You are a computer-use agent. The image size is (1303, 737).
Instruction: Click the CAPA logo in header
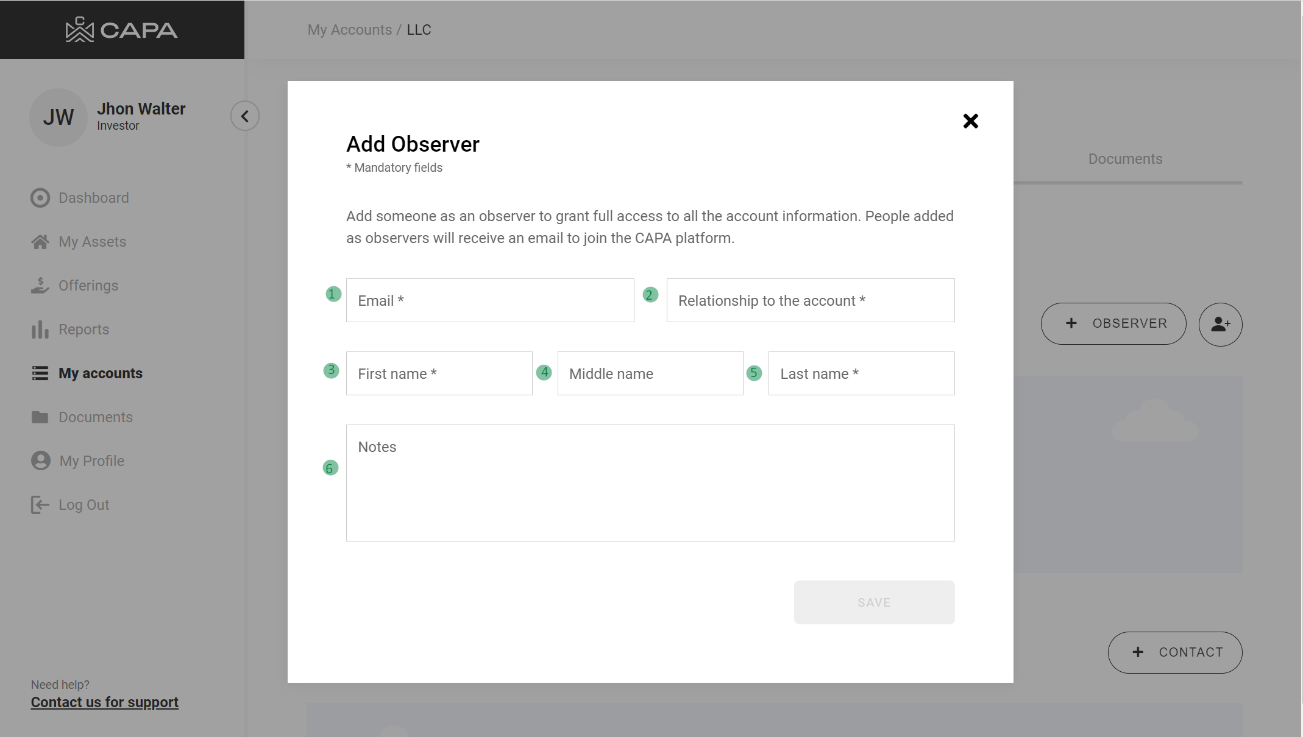click(121, 30)
